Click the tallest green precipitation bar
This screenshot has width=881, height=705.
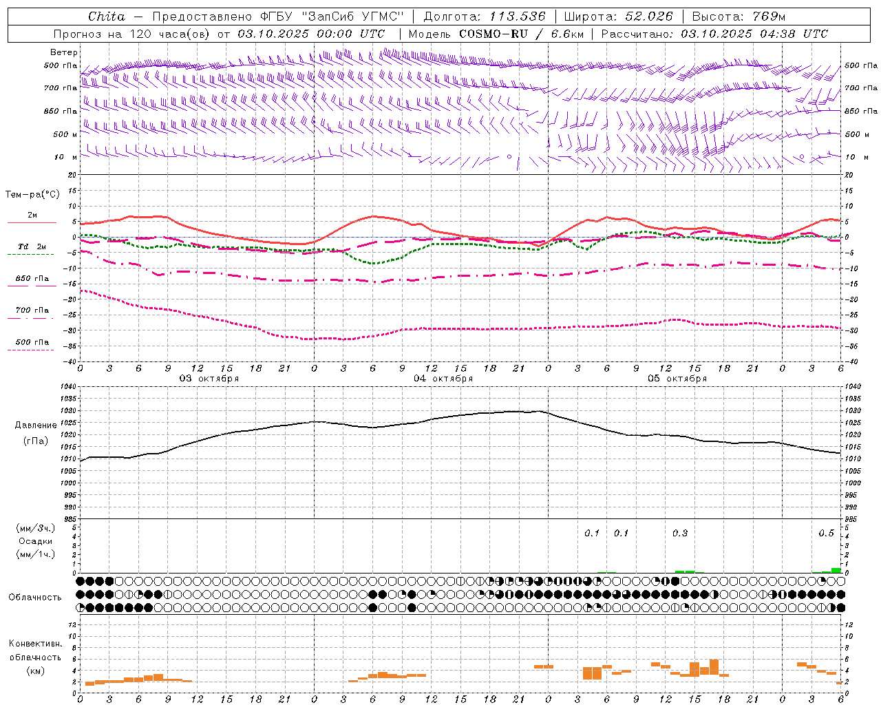click(836, 570)
